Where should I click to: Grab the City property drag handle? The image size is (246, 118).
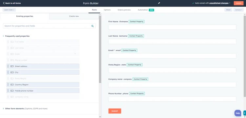(x=8, y=72)
